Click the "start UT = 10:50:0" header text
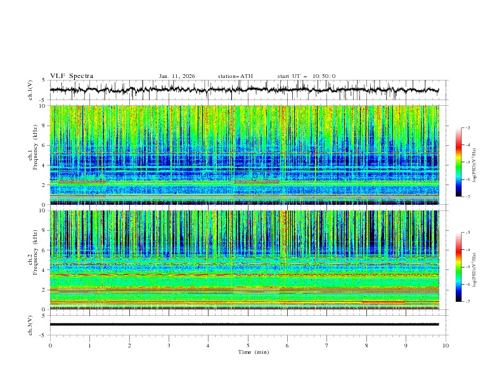 tap(306, 76)
